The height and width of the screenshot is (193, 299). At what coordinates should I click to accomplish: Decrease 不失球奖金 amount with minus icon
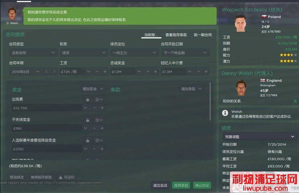(94, 128)
